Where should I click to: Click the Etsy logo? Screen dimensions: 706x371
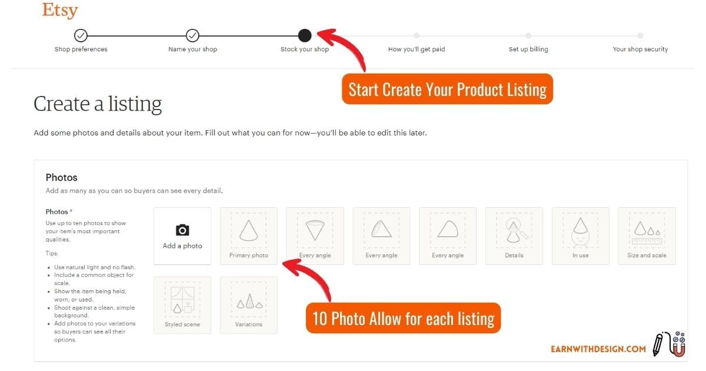tap(59, 10)
